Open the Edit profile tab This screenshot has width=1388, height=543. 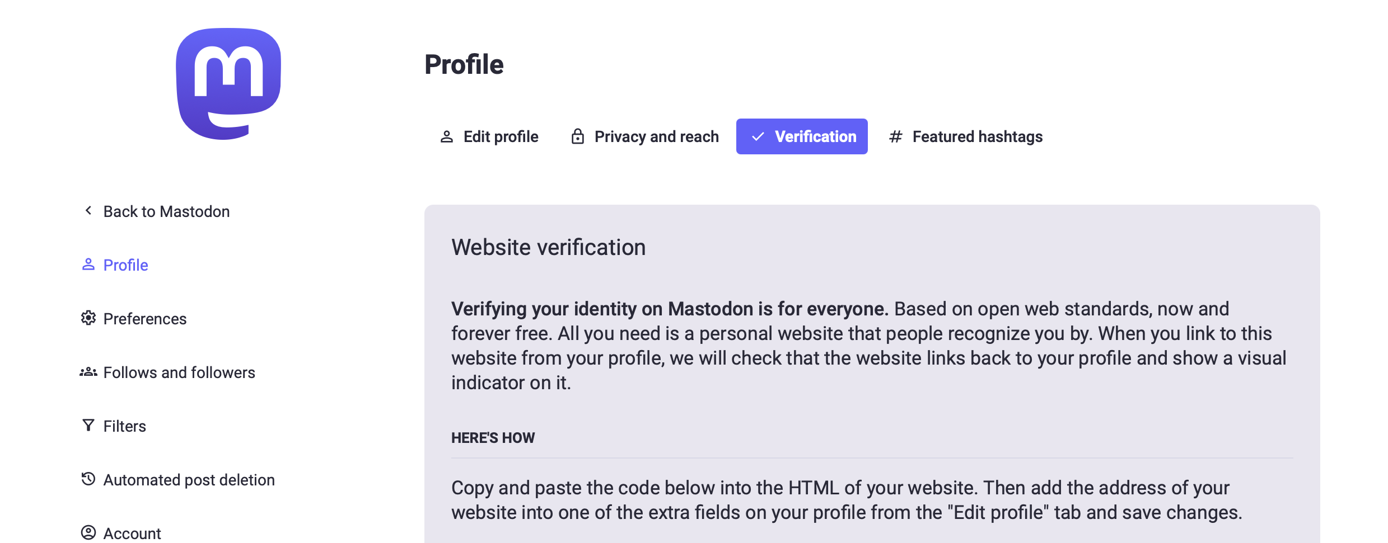pos(501,136)
